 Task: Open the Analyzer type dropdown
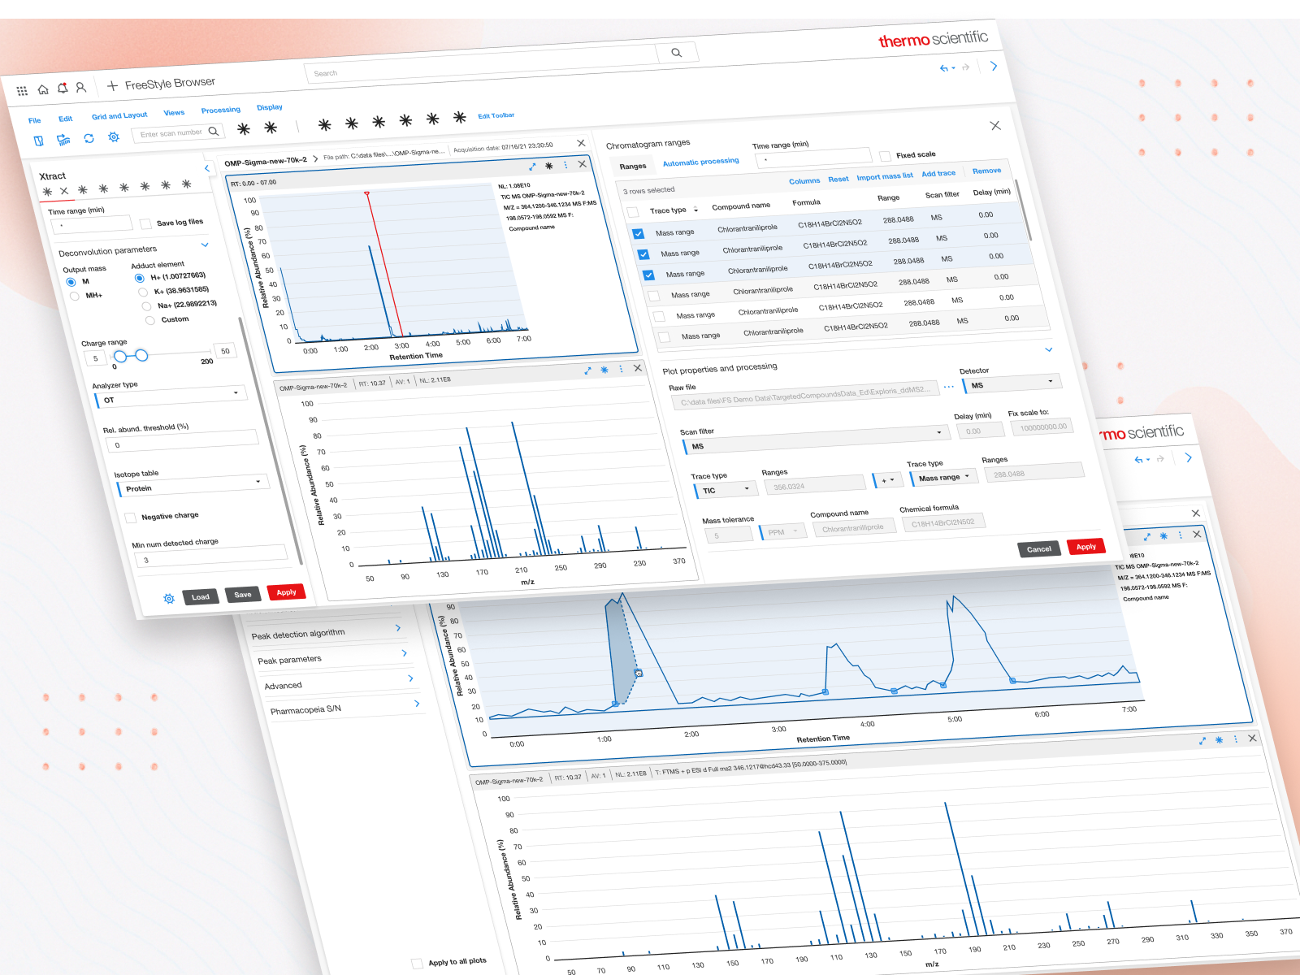pyautogui.click(x=171, y=396)
